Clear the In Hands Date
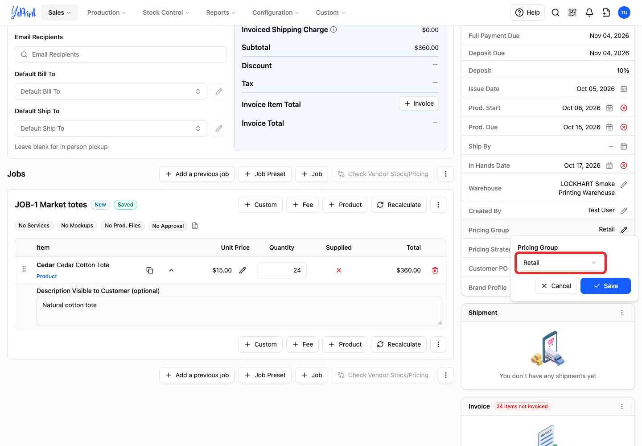 point(624,165)
